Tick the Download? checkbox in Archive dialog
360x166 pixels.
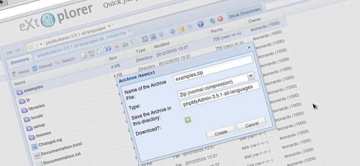(188, 120)
